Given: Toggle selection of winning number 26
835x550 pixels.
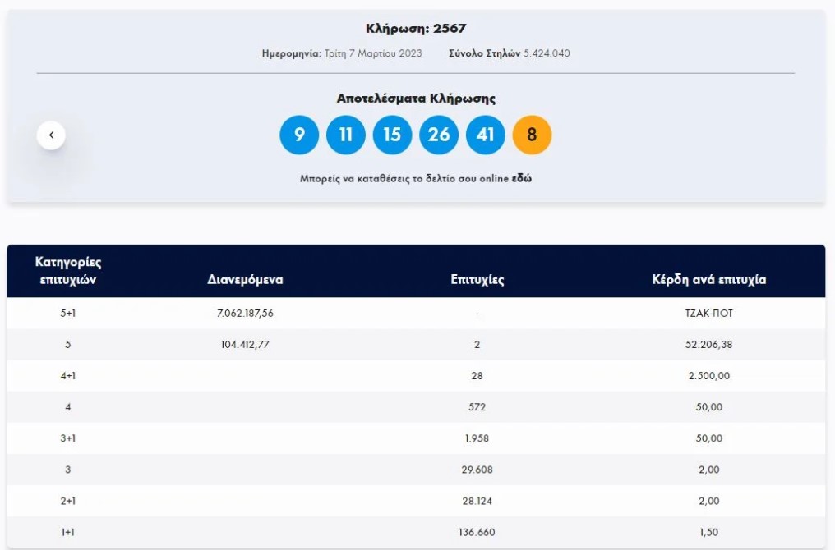Looking at the screenshot, I should pyautogui.click(x=440, y=135).
